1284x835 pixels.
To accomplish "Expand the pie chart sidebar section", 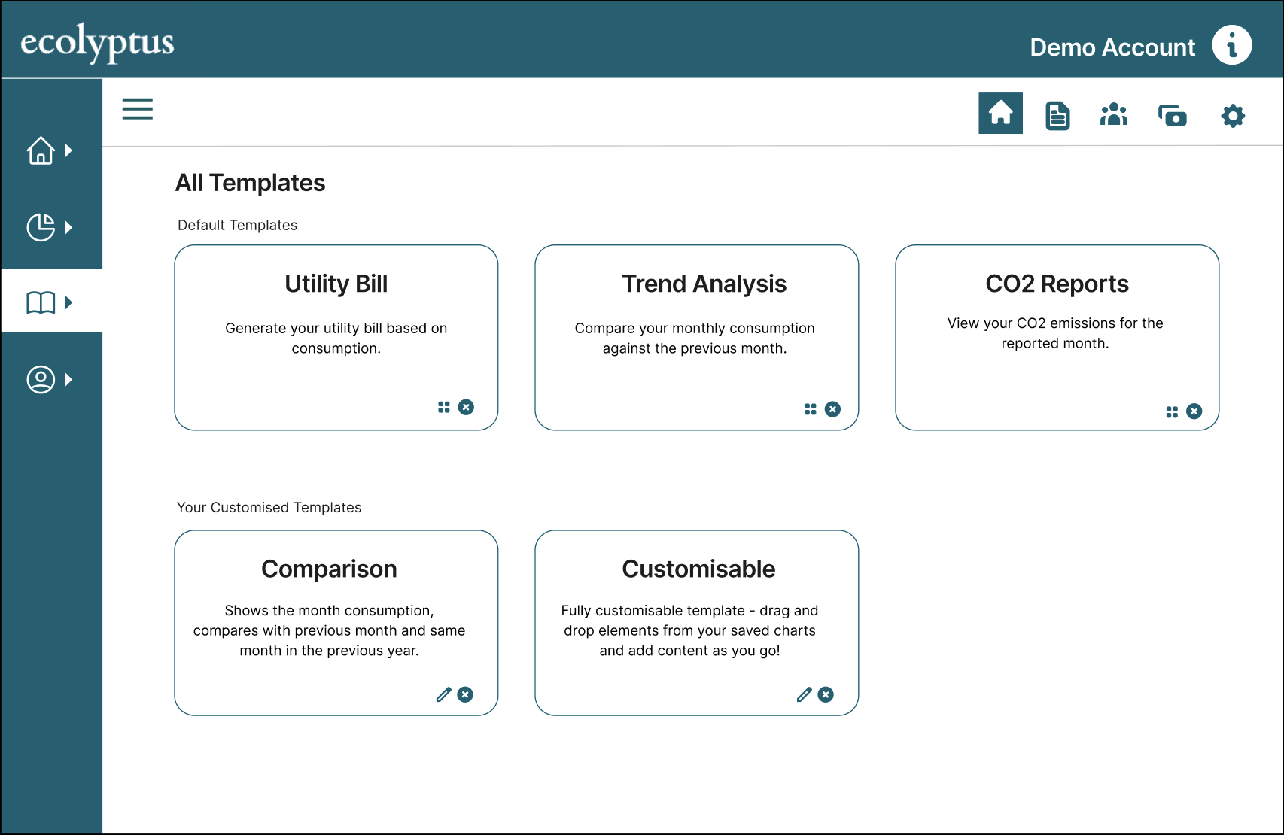I will [50, 227].
